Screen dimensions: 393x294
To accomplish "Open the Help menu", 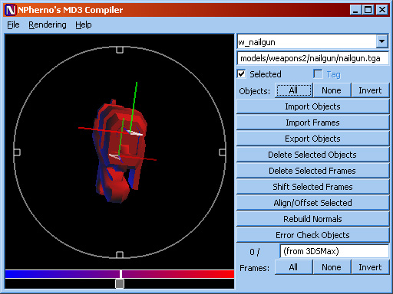I will click(x=84, y=24).
